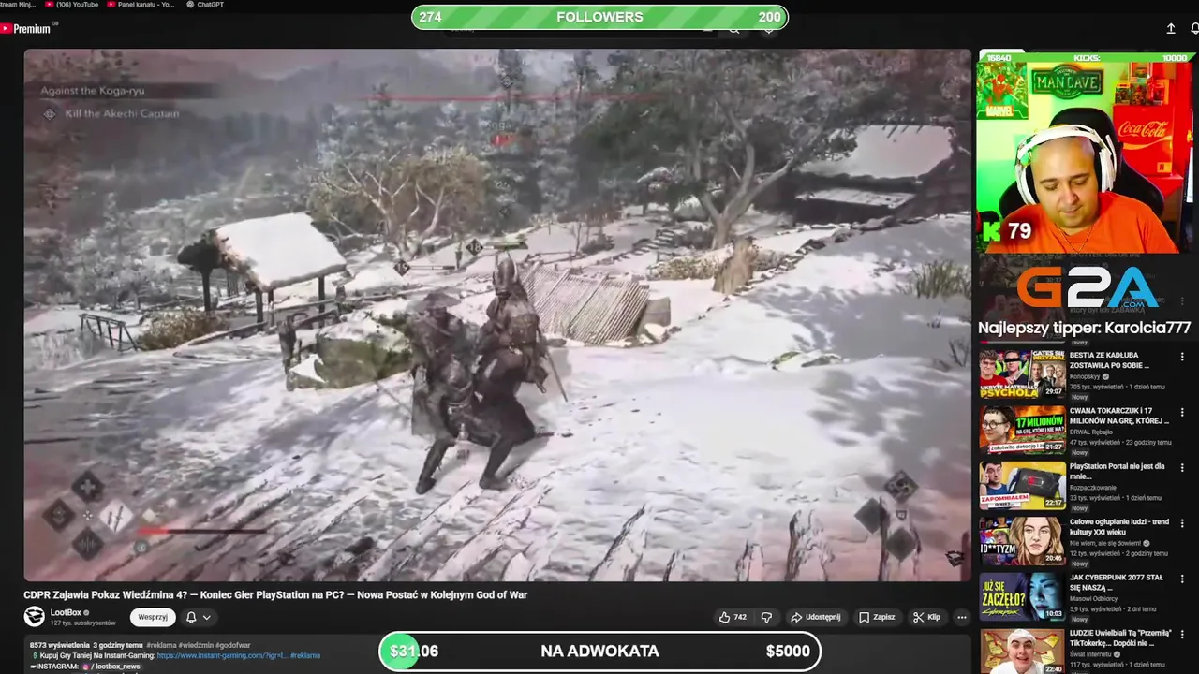Click the DRWAL Rębajło channel name
This screenshot has height=674, width=1199.
[x=1091, y=432]
